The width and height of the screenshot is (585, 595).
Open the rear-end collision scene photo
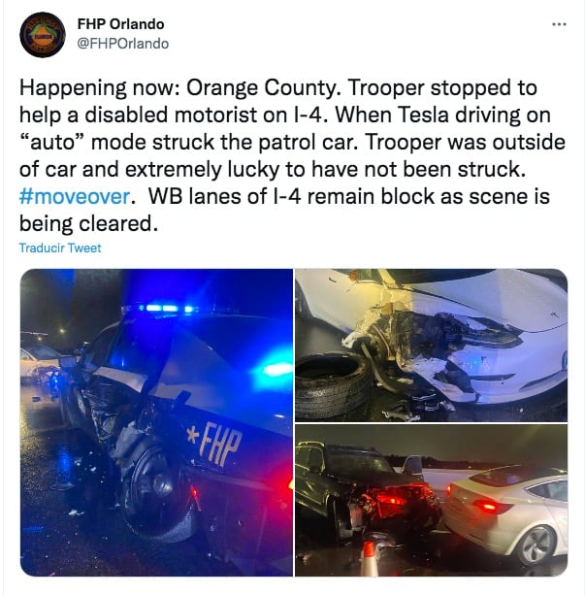431,500
